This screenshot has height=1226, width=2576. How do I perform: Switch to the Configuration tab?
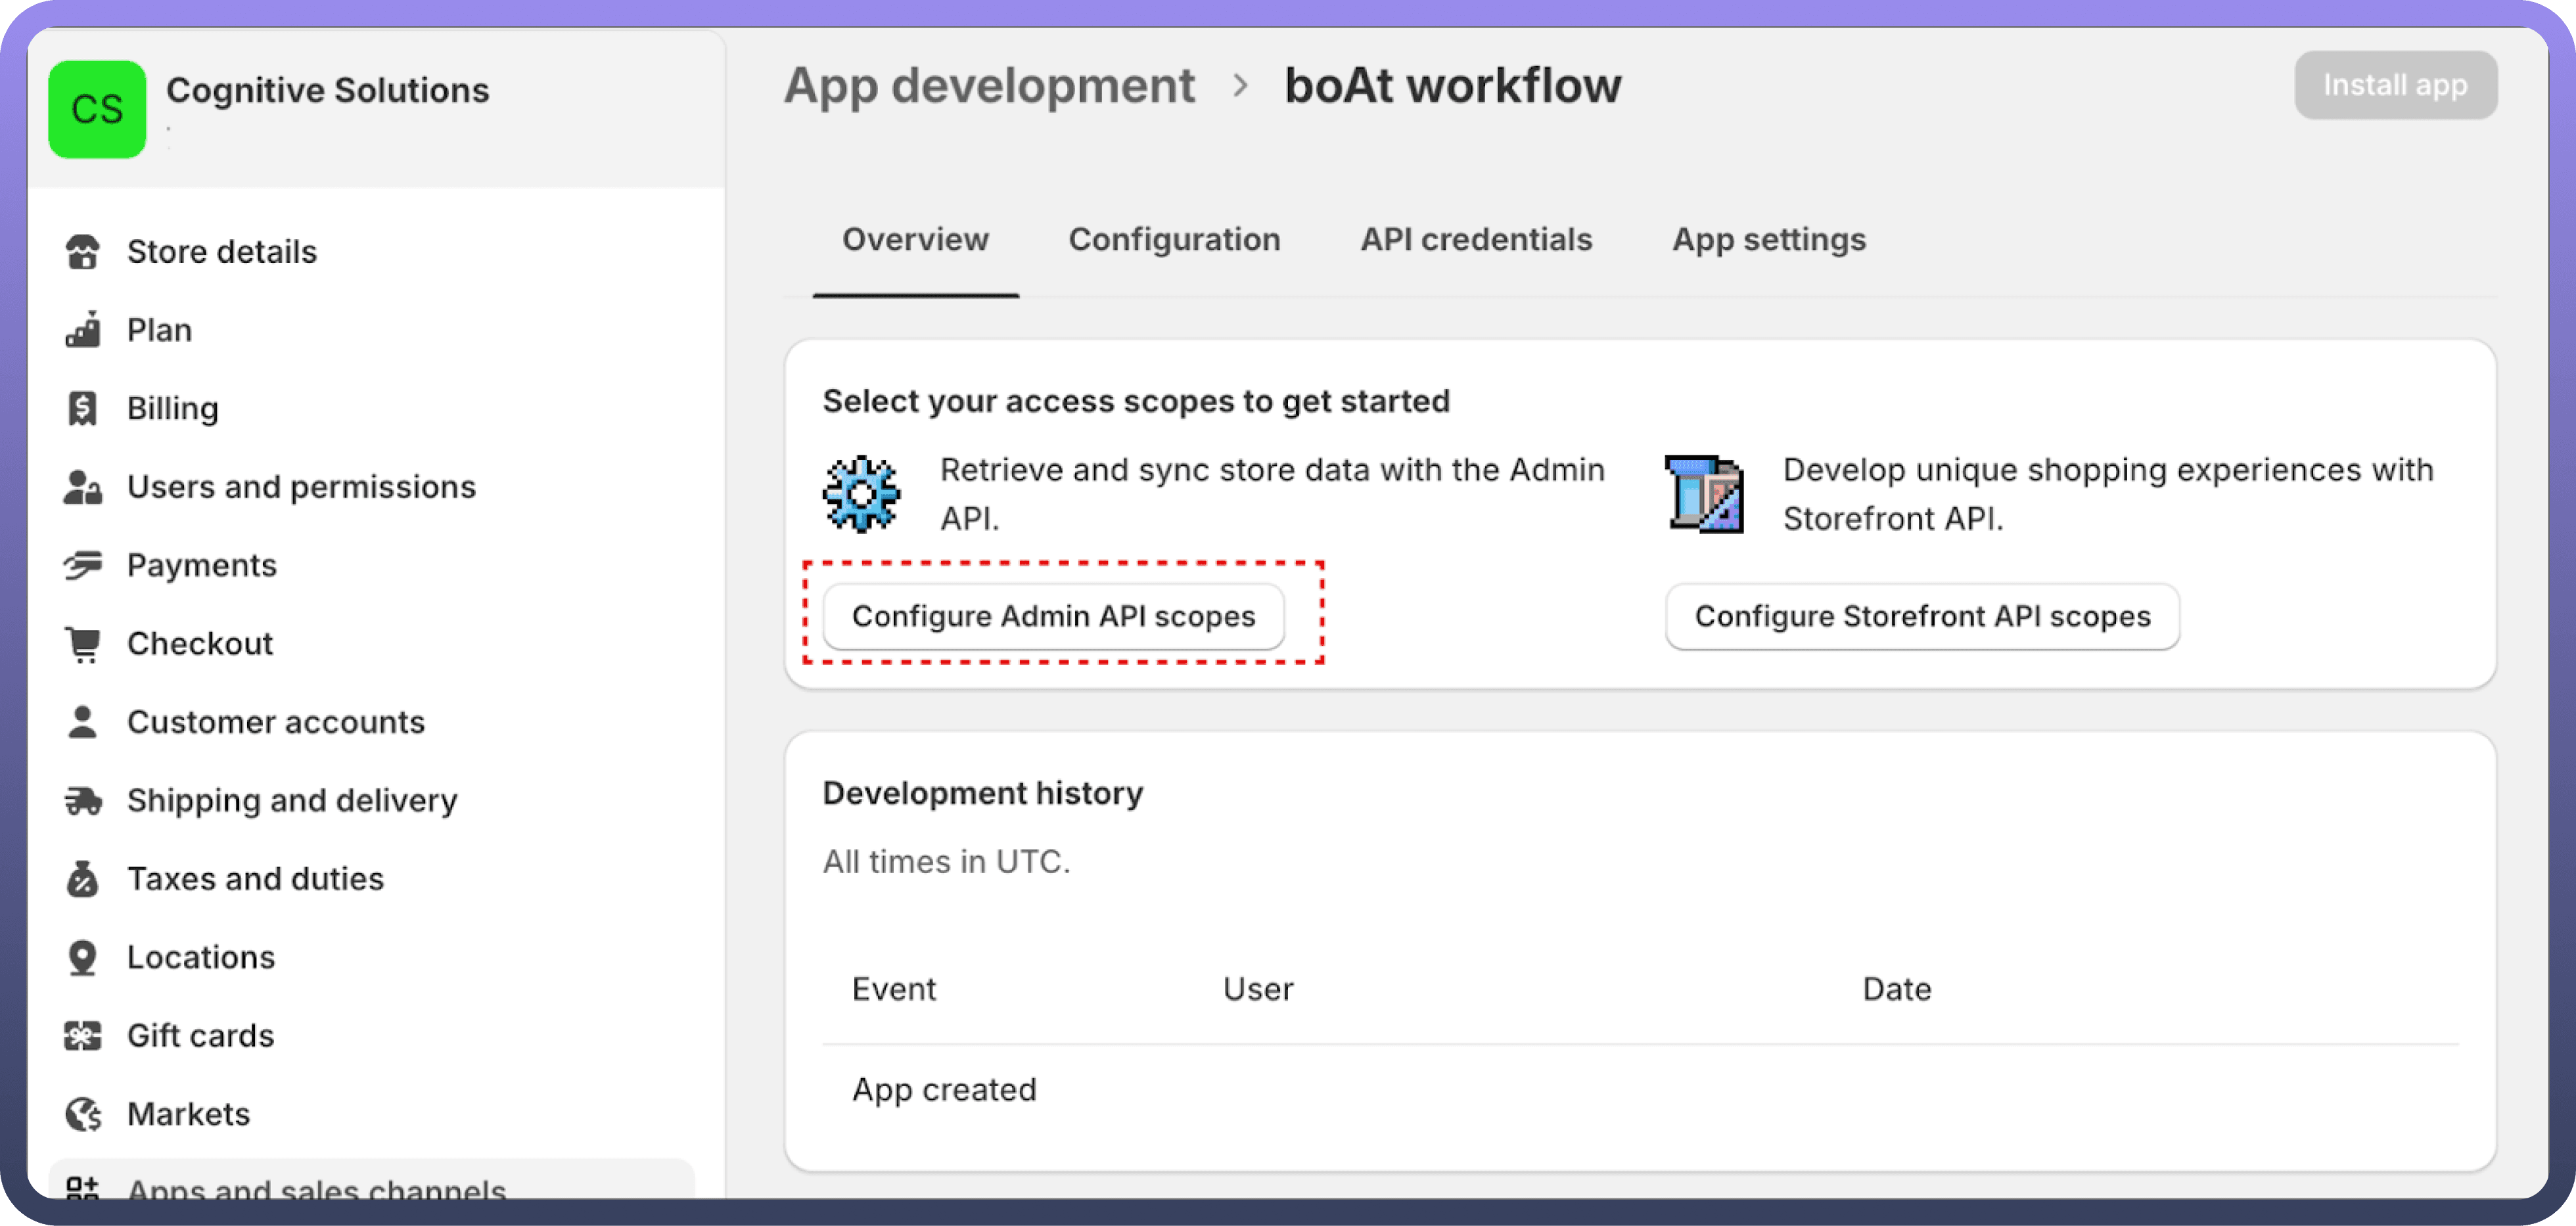pos(1174,240)
